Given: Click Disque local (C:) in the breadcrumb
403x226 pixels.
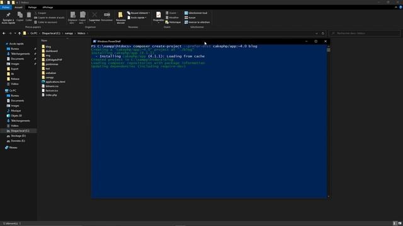Looking at the screenshot, I should [51, 33].
